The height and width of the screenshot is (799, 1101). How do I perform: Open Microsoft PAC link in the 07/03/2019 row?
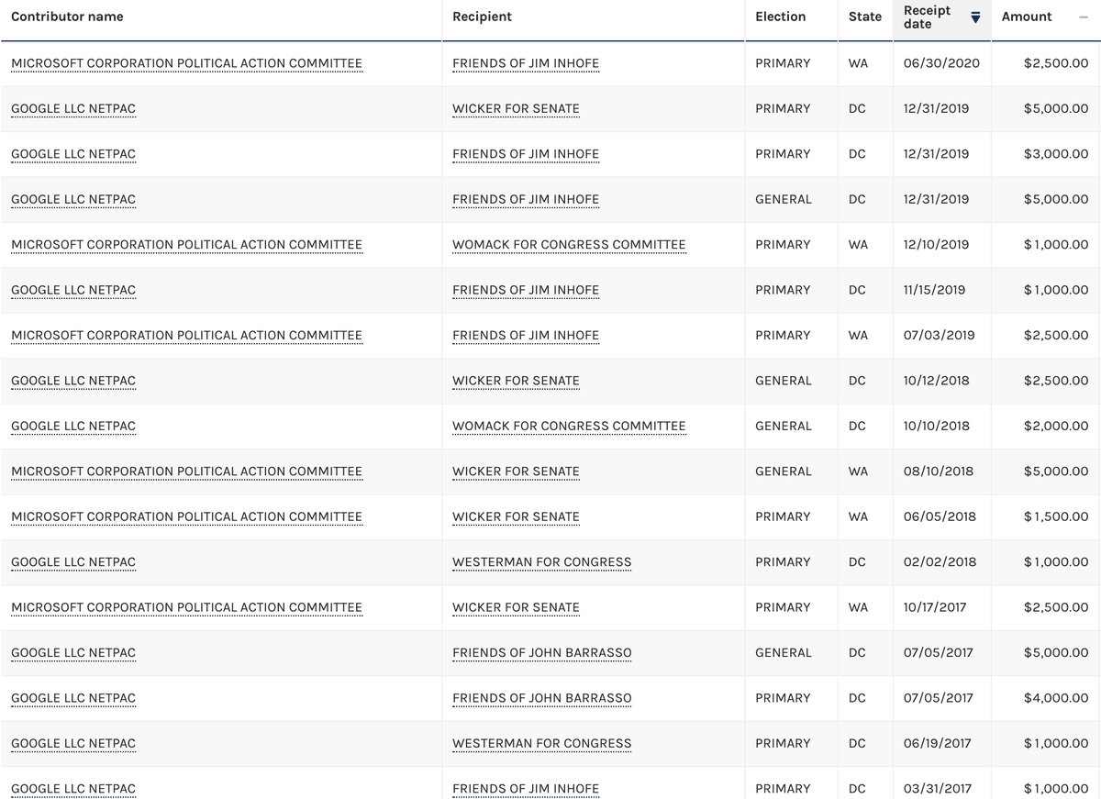point(186,336)
